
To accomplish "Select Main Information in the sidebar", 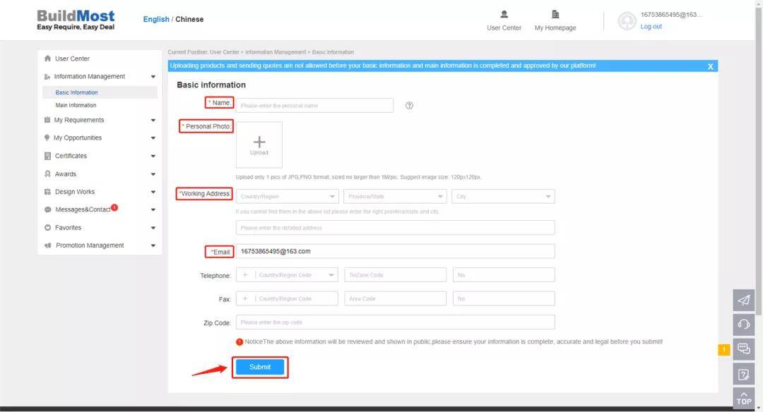I will [76, 105].
